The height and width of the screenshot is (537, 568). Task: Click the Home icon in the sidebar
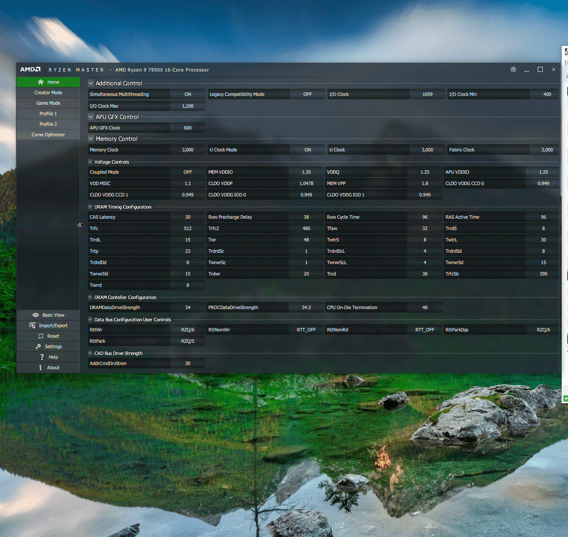[x=41, y=82]
